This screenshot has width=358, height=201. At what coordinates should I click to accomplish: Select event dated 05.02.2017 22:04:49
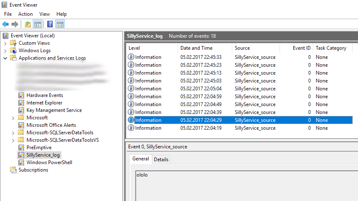click(240, 104)
